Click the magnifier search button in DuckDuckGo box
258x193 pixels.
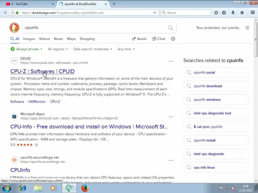(170, 28)
